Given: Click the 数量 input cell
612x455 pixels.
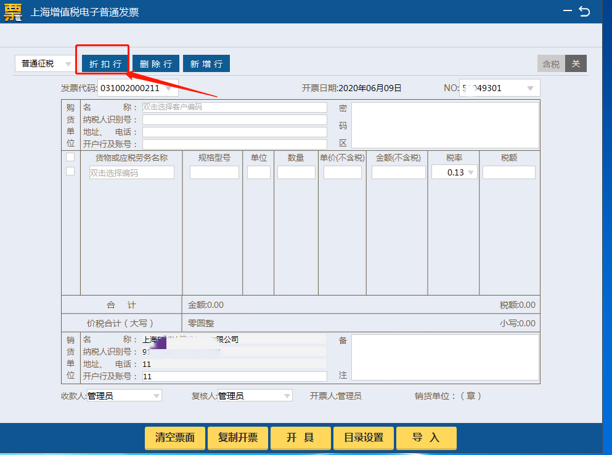Looking at the screenshot, I should click(296, 172).
